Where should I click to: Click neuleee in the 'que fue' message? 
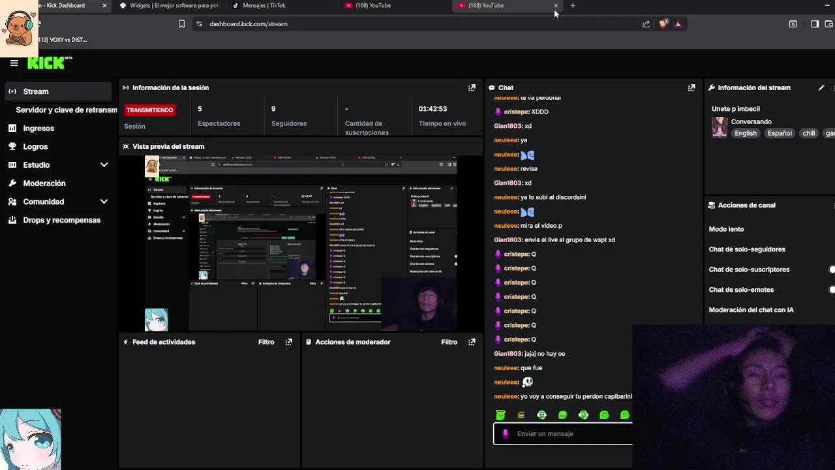(506, 368)
